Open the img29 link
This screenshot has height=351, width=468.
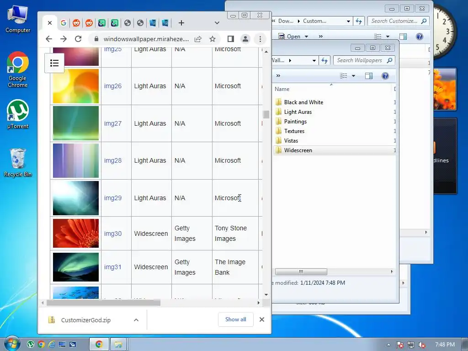click(113, 198)
